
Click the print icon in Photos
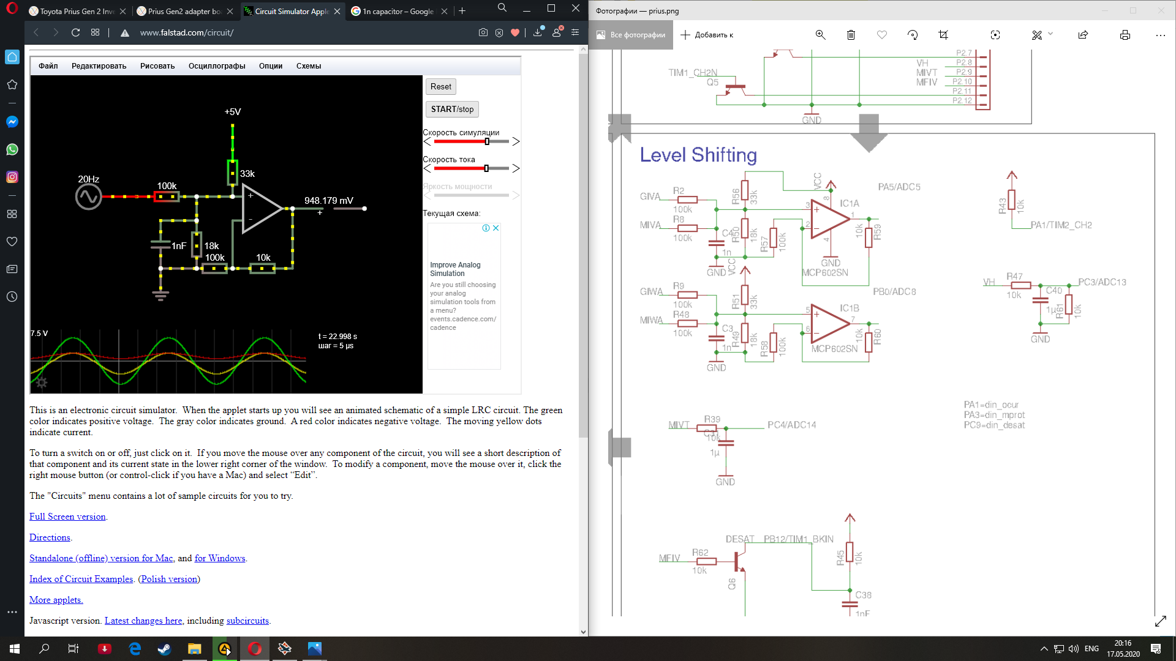click(1125, 35)
